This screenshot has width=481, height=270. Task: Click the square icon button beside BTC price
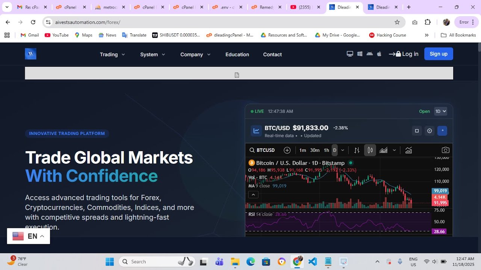click(x=416, y=131)
